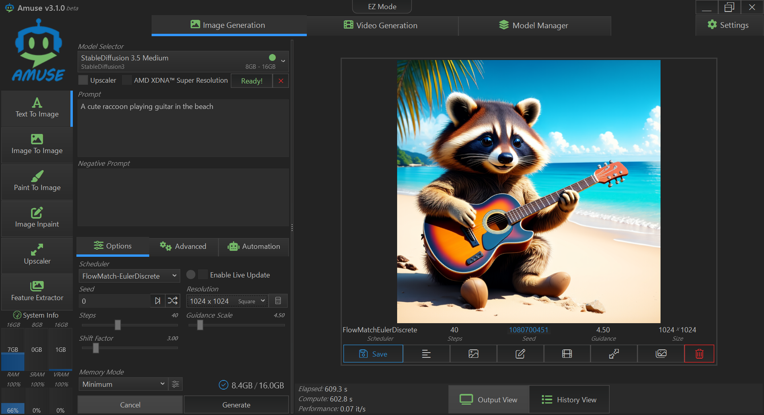The width and height of the screenshot is (764, 415).
Task: Switch to EZ Mode
Action: click(382, 6)
